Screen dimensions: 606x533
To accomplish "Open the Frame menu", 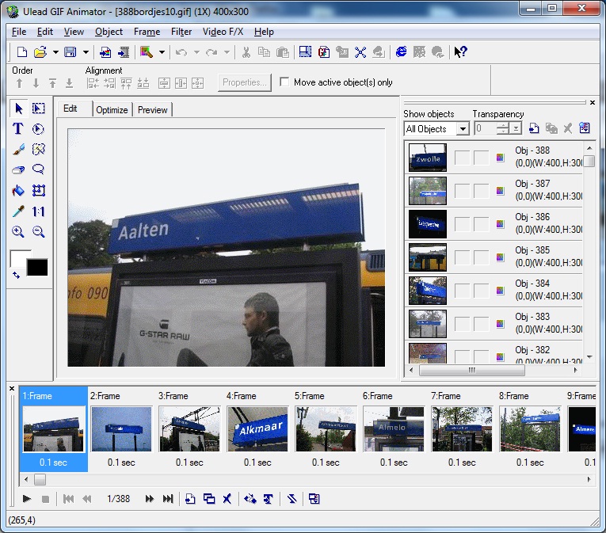I will 147,32.
